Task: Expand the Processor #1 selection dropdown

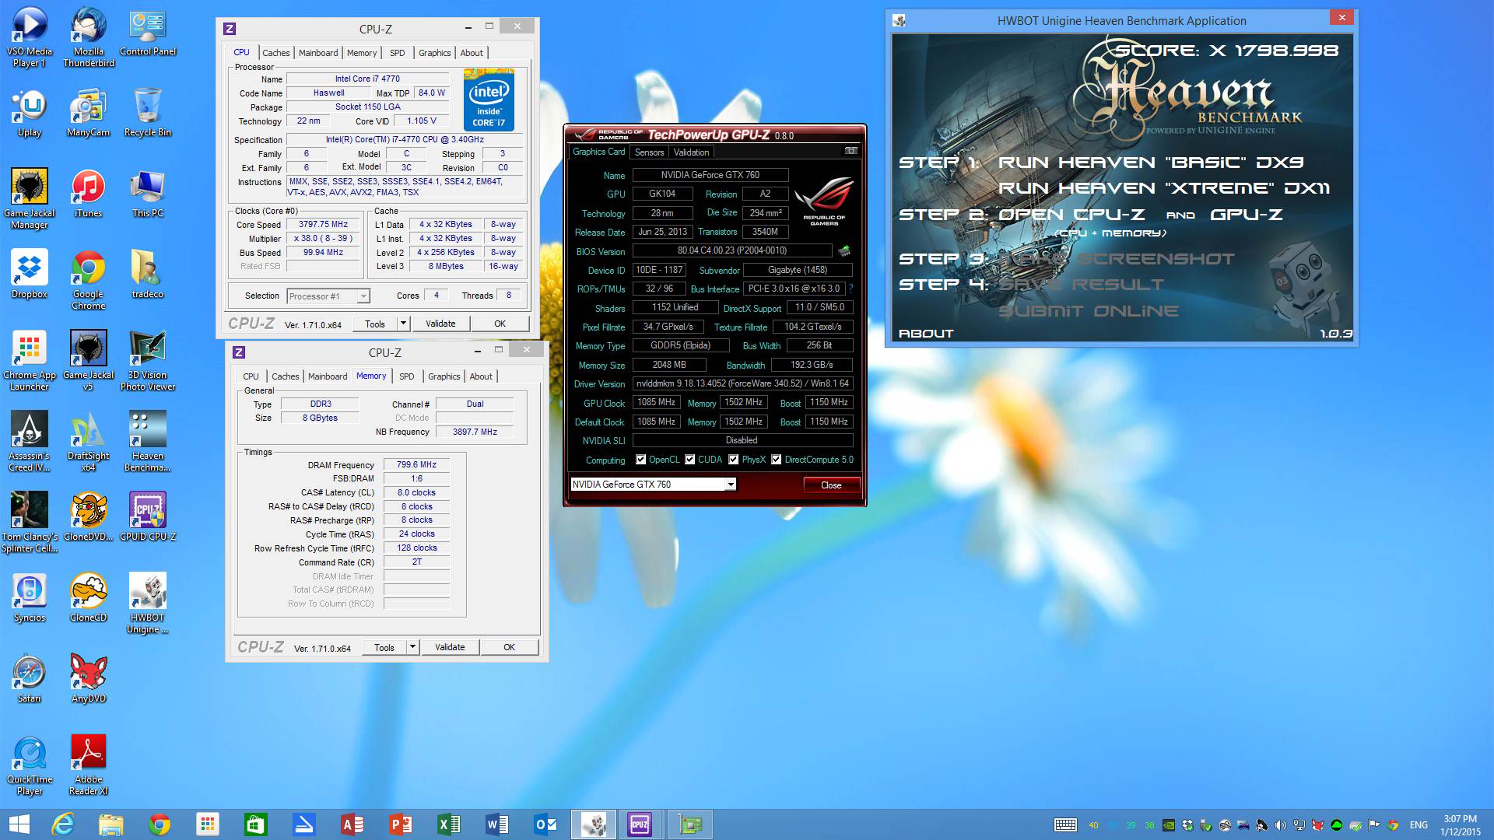Action: (363, 296)
